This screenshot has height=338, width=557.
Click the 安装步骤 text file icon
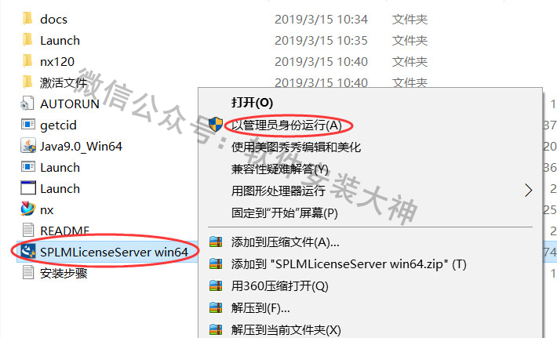[28, 272]
